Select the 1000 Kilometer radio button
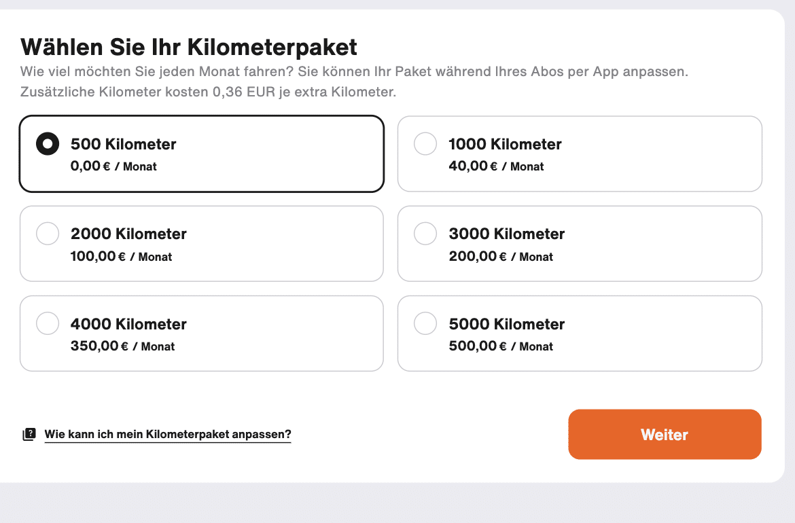 point(425,144)
